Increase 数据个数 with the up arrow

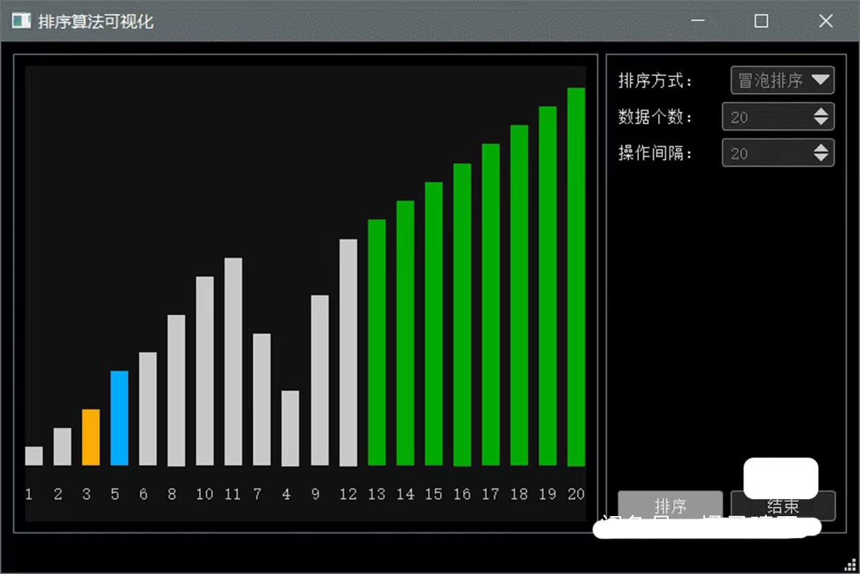click(820, 112)
